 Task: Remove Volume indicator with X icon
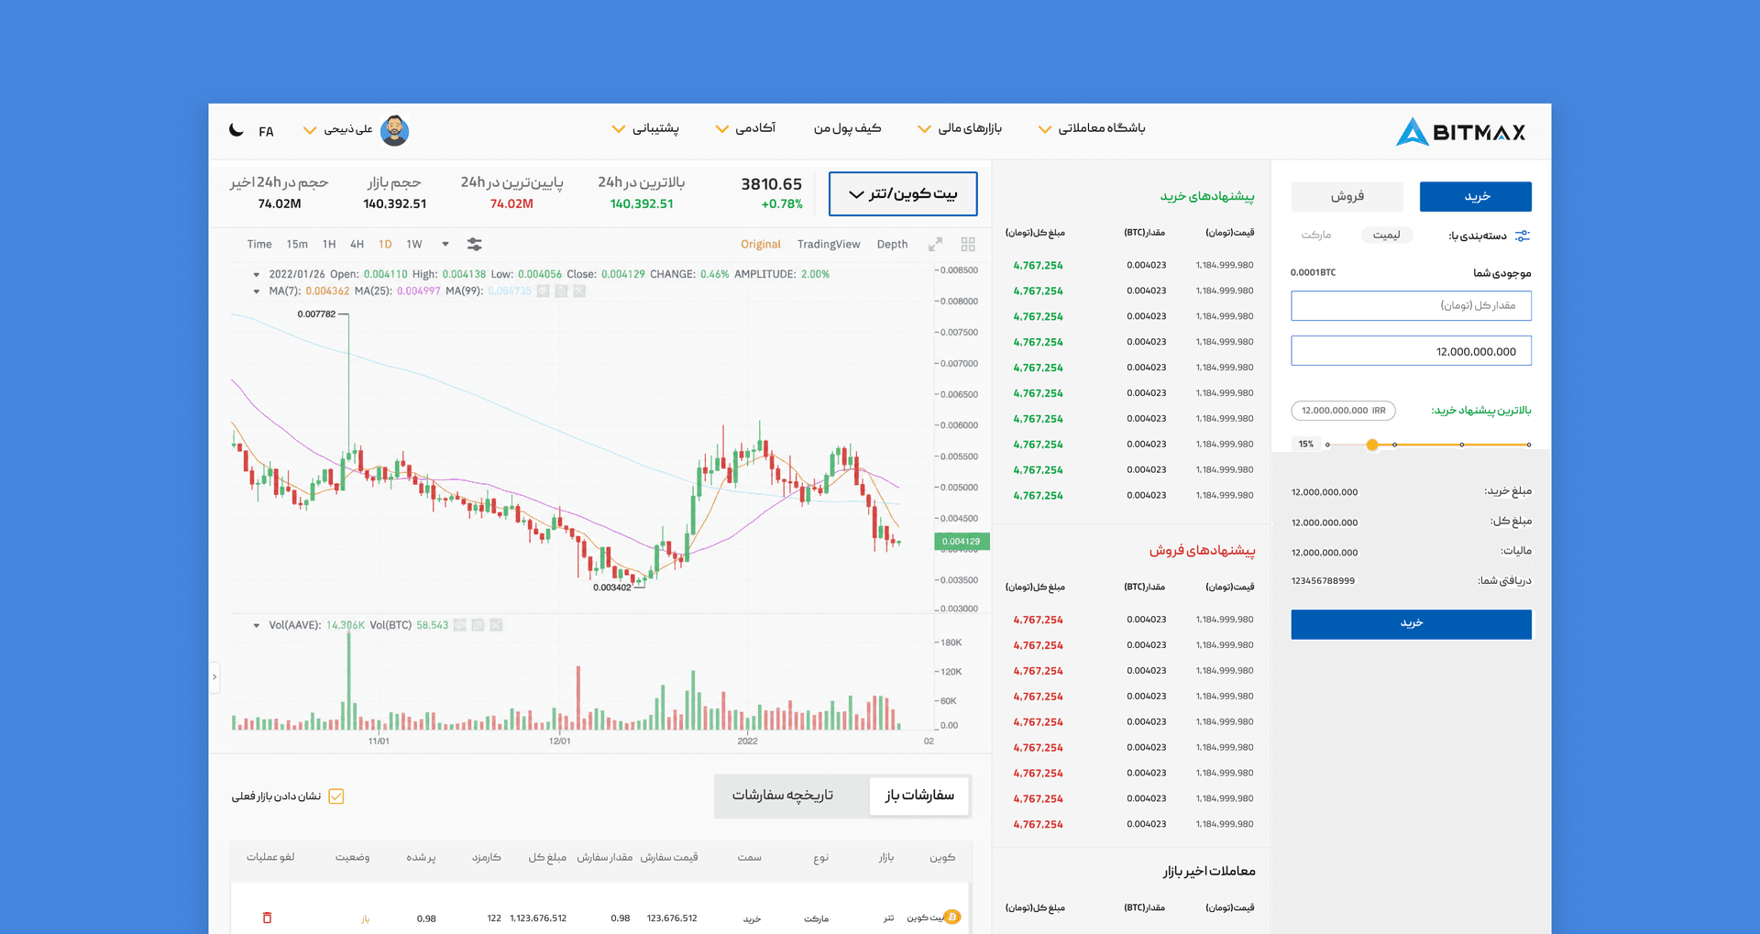pos(496,625)
